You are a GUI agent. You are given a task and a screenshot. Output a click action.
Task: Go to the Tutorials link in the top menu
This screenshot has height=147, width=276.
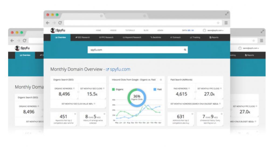[130, 30]
